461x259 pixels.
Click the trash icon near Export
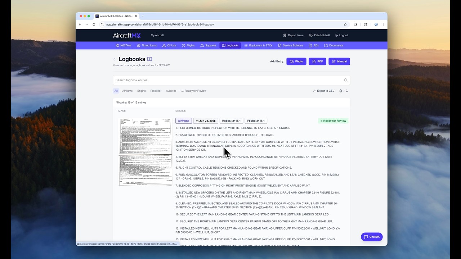point(341,91)
